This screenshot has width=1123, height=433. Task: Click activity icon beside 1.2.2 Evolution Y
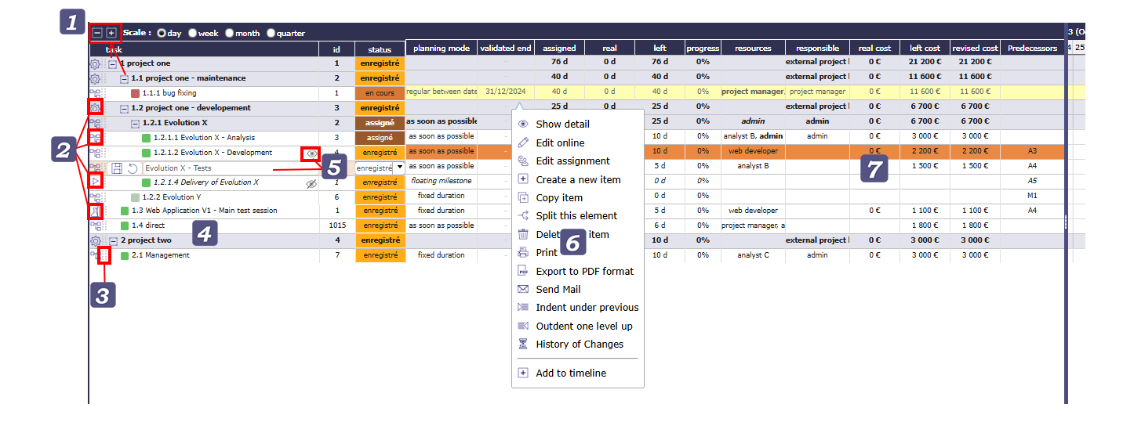95,197
